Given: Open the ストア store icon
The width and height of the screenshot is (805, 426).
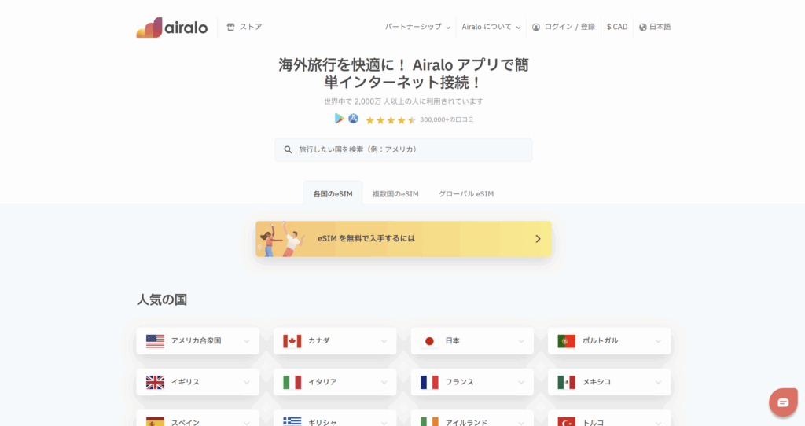Looking at the screenshot, I should tap(230, 27).
